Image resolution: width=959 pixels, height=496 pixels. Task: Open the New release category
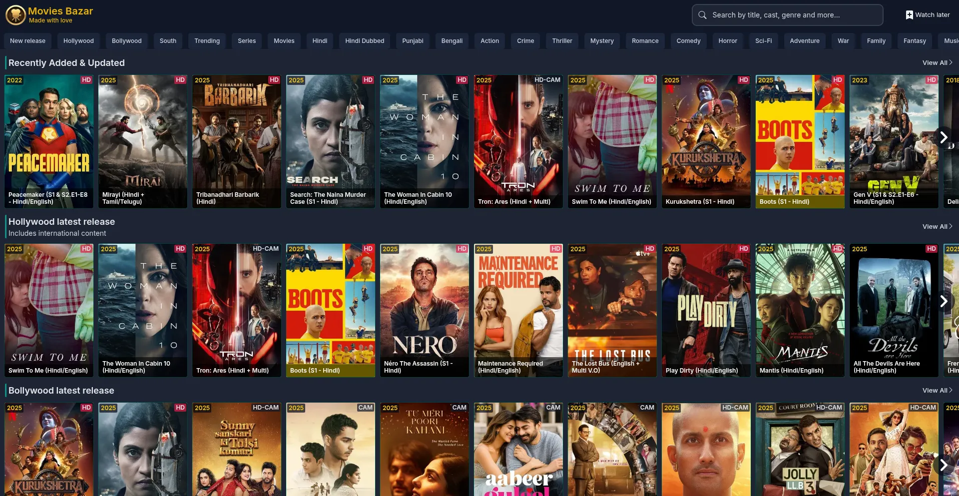(x=27, y=41)
